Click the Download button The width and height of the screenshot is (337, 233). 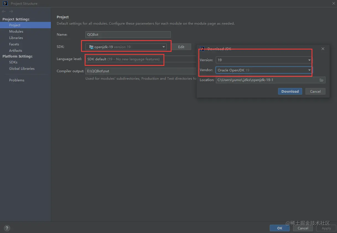290,92
